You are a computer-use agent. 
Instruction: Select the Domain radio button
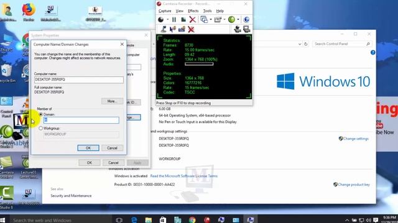[40, 115]
